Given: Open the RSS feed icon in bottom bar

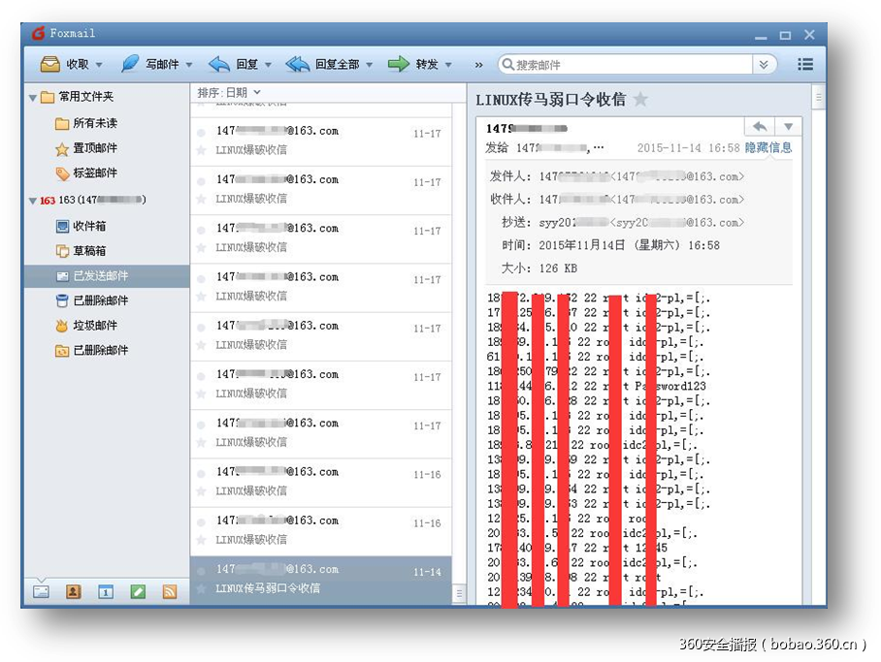Looking at the screenshot, I should point(170,591).
